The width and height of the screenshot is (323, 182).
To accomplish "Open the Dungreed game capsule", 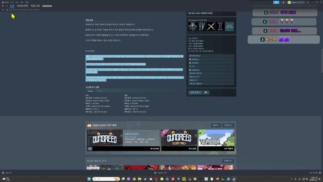I will pos(123,140).
